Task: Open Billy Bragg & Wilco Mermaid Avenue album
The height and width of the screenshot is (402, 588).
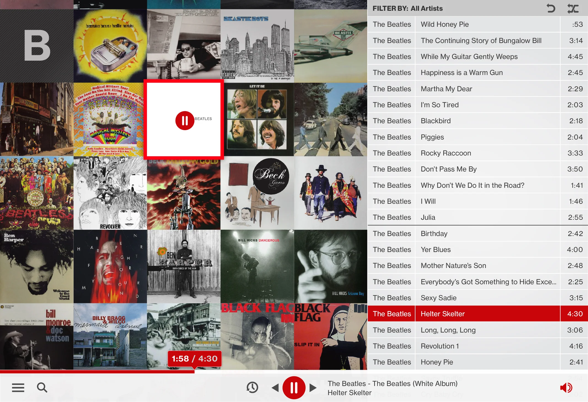Action: tap(110, 336)
